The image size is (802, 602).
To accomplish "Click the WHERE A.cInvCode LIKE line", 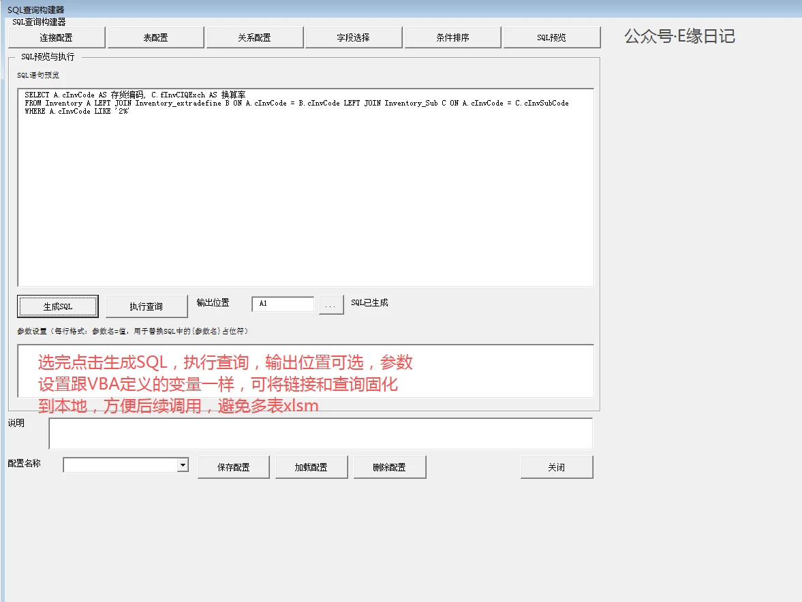I will click(77, 111).
